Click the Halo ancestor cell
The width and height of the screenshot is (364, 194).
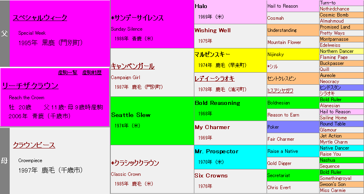point(201,6)
